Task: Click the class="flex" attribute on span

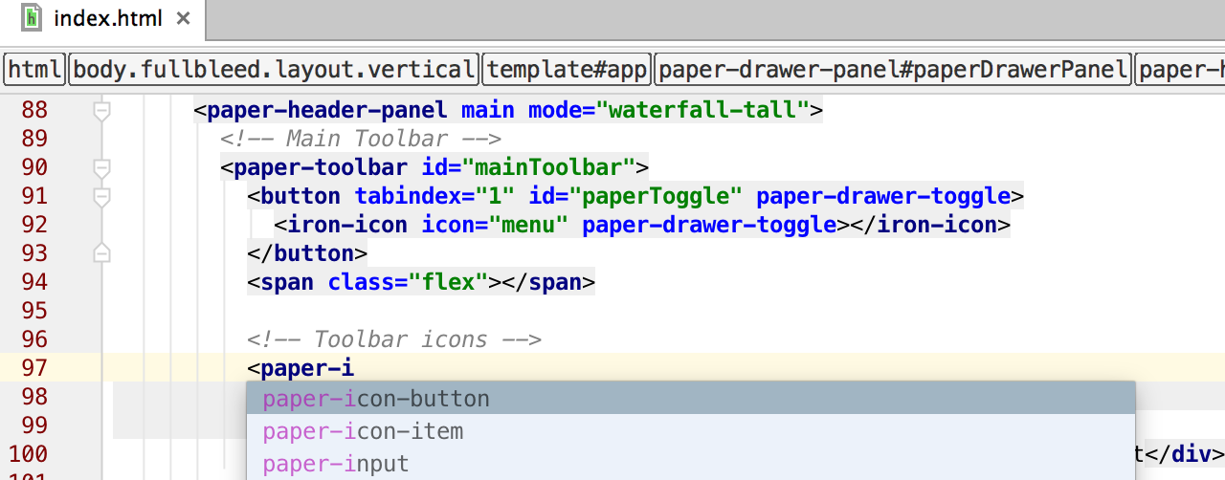Action: click(409, 282)
